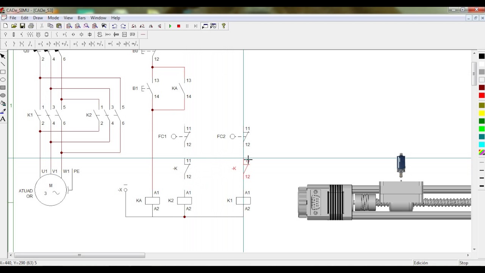Open the fuse symbols category
Viewport: 485px width, 273px height.
coord(14,35)
